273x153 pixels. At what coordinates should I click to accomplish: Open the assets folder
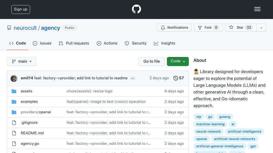coord(26,91)
